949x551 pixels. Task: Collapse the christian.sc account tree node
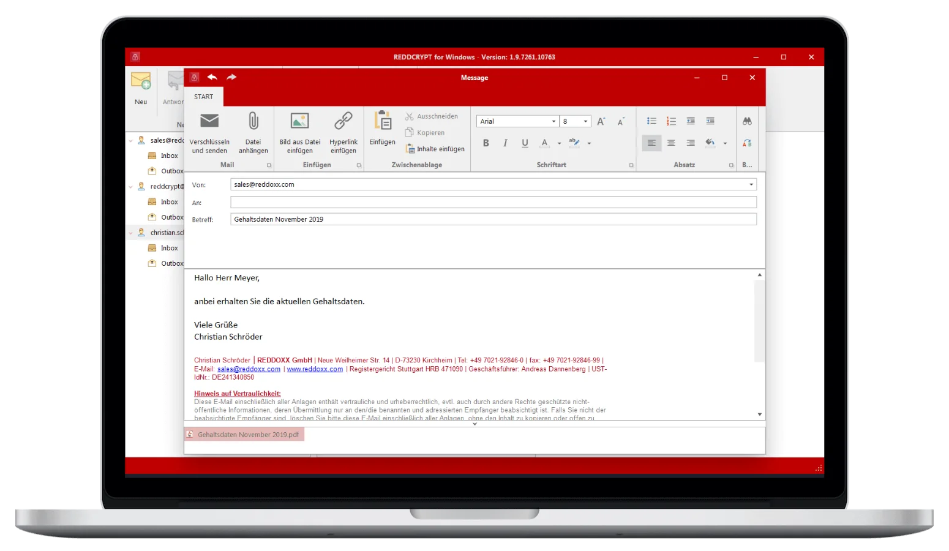(x=130, y=233)
